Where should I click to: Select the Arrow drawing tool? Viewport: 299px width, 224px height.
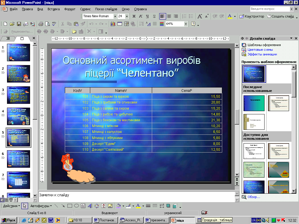63,206
